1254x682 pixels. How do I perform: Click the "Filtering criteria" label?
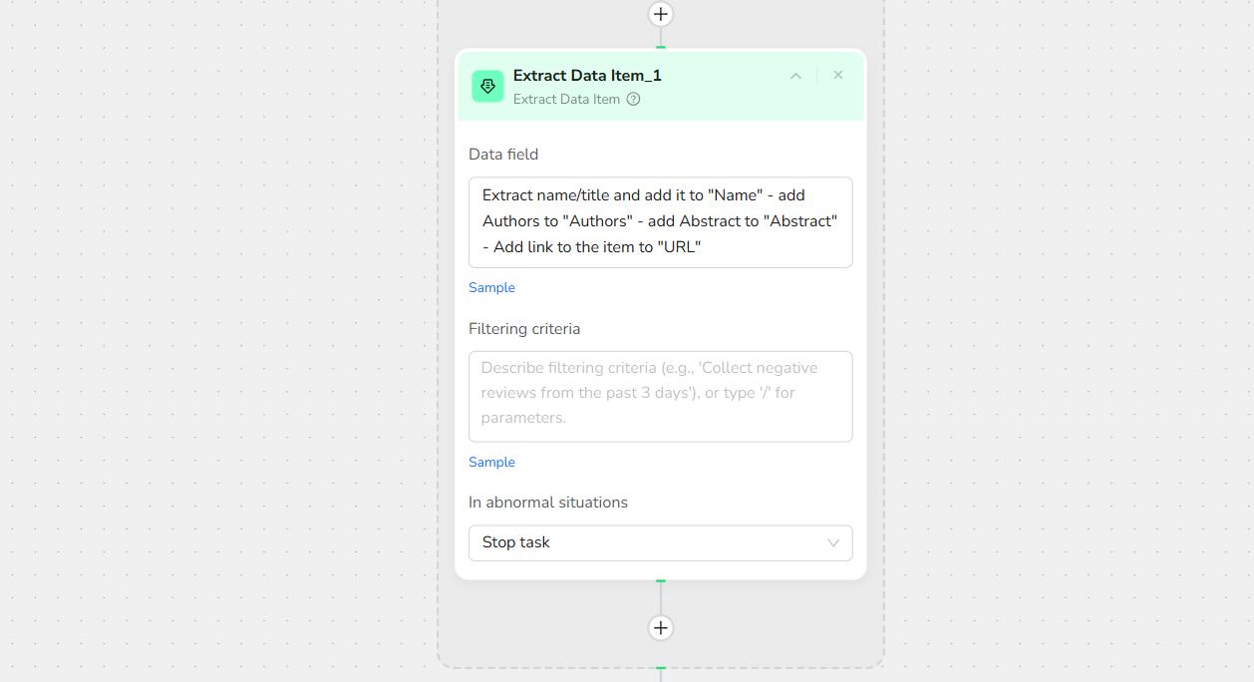(524, 329)
